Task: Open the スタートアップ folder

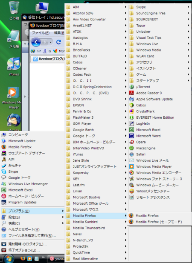Action: (160, 81)
